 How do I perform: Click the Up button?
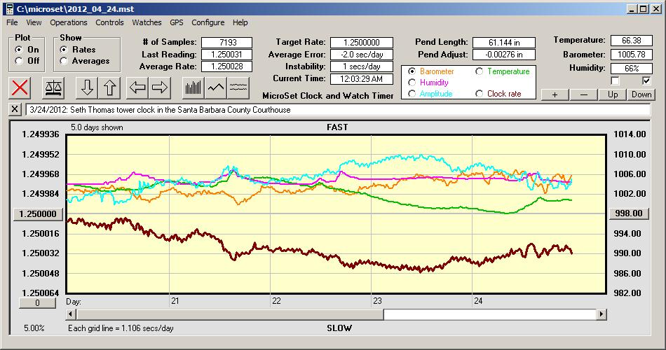pyautogui.click(x=613, y=94)
